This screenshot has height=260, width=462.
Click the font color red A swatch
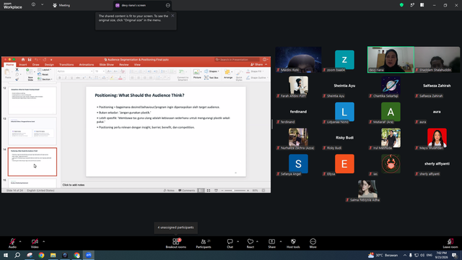click(x=121, y=78)
